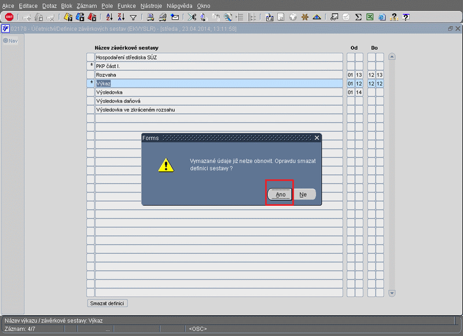Viewport: 463px width, 336px height.
Task: Click the red EXIT toolbar icon
Action: click(9, 17)
